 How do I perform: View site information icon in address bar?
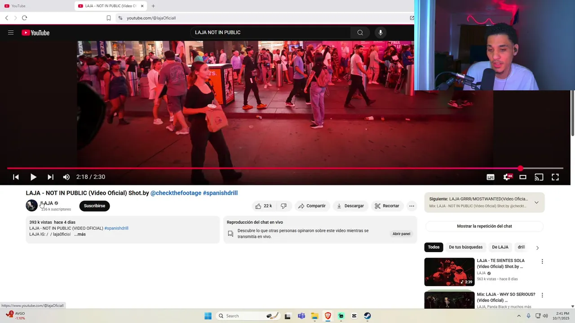[120, 18]
